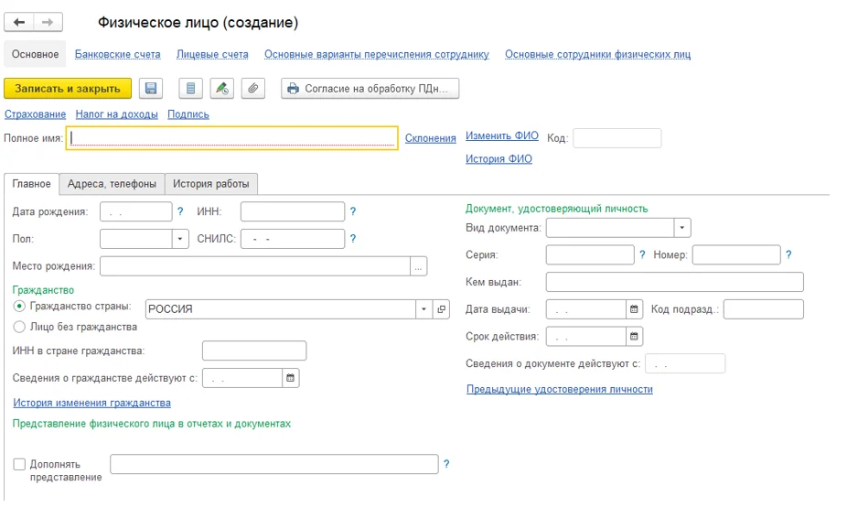Open История ФИО link
847x507 pixels.
tap(499, 158)
